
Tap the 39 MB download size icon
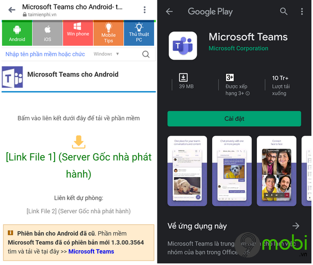(x=183, y=78)
